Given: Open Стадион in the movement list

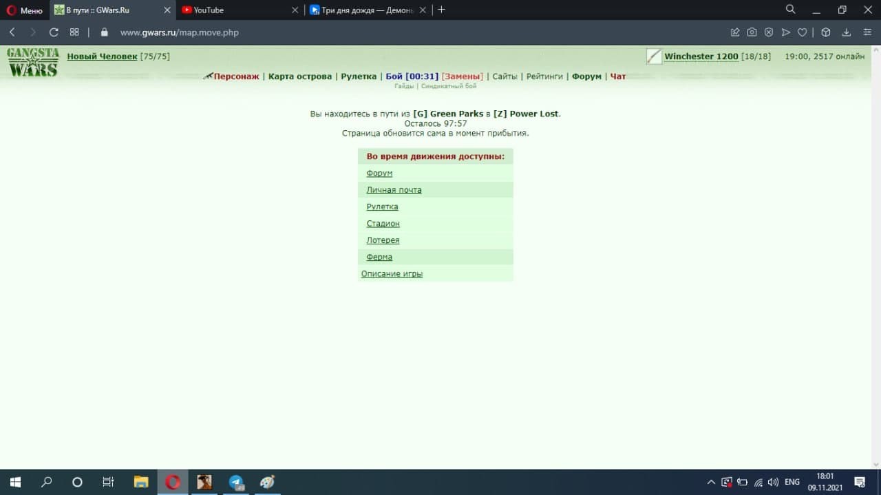Looking at the screenshot, I should click(x=383, y=224).
